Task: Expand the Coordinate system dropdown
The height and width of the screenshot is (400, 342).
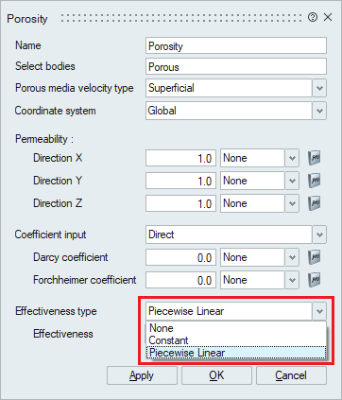Action: (x=319, y=111)
